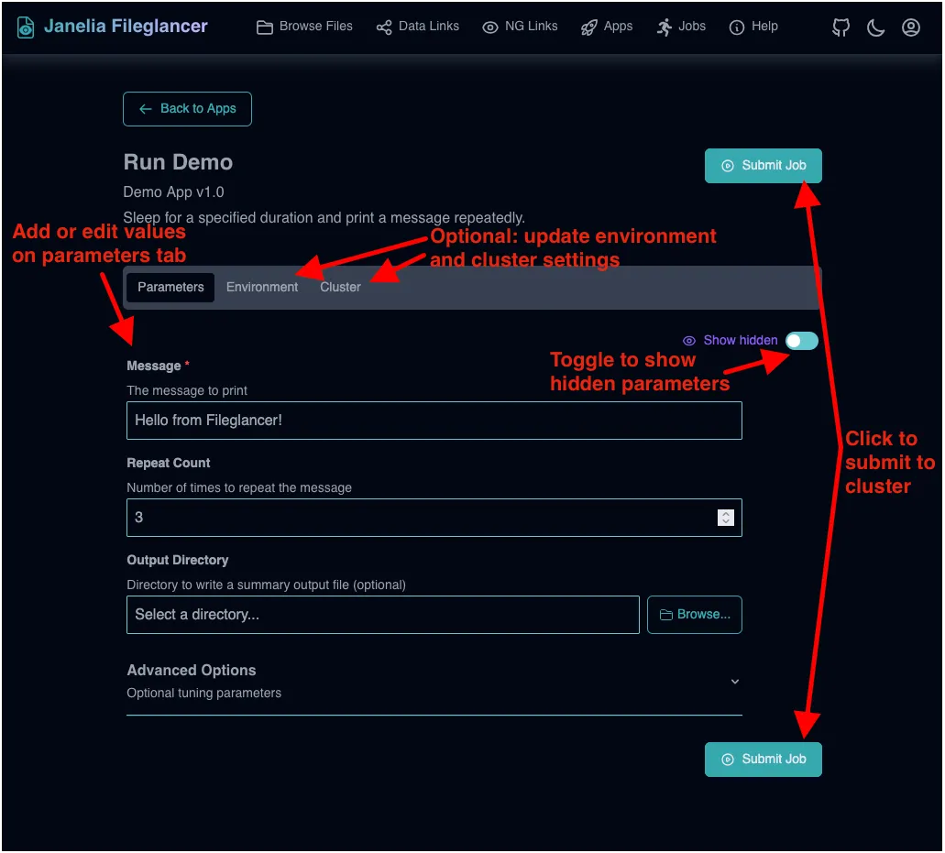
Task: Click the top Submit Job button
Action: [x=763, y=166]
